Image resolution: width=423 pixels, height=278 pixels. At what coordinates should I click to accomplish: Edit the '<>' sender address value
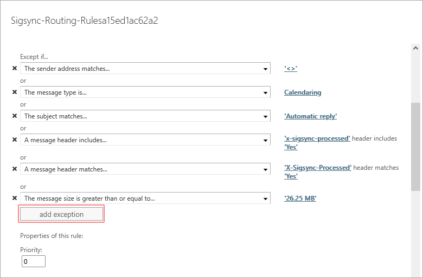point(291,69)
